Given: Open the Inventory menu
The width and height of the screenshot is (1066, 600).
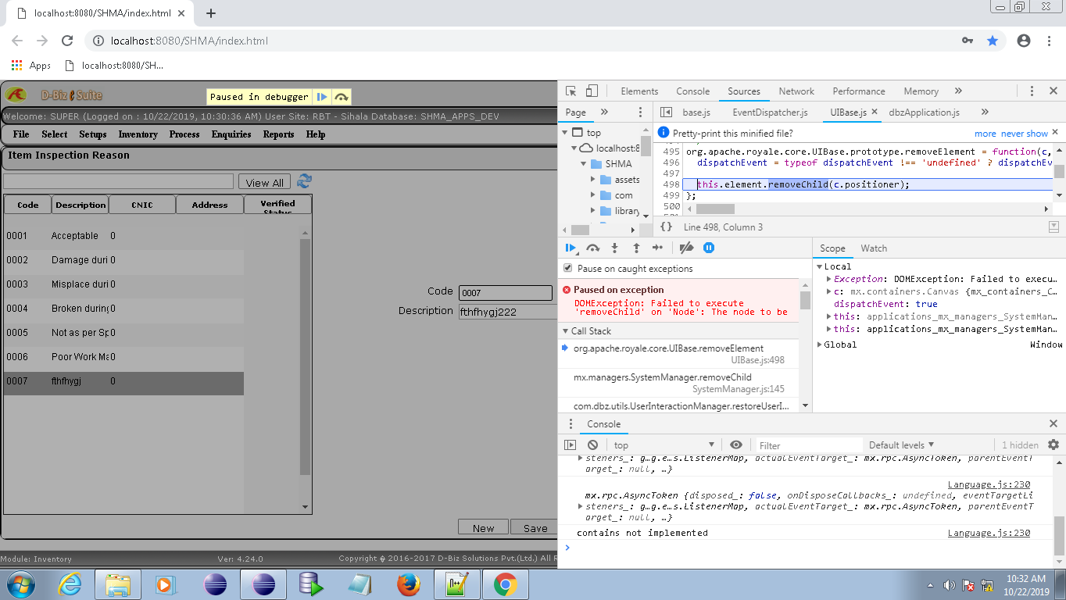Looking at the screenshot, I should [138, 134].
